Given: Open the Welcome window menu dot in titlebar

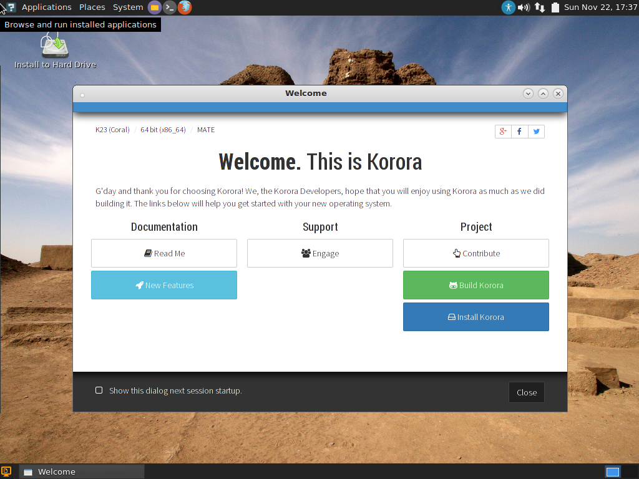Looking at the screenshot, I should coord(82,95).
